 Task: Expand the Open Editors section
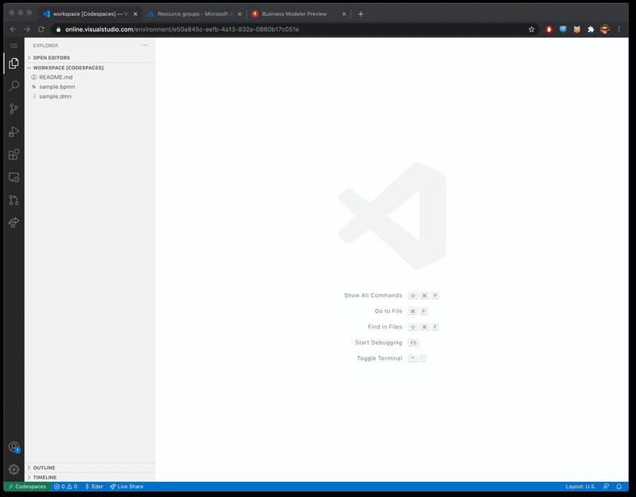coord(51,58)
